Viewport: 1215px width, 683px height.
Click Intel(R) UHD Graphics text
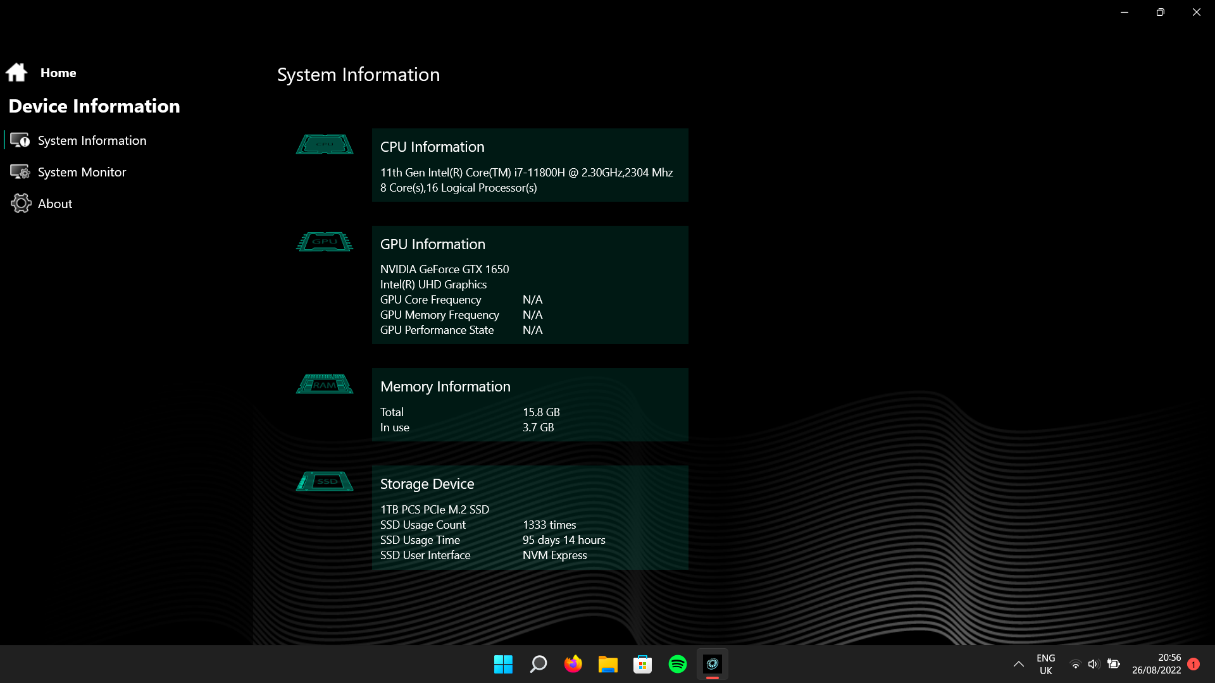click(x=433, y=285)
